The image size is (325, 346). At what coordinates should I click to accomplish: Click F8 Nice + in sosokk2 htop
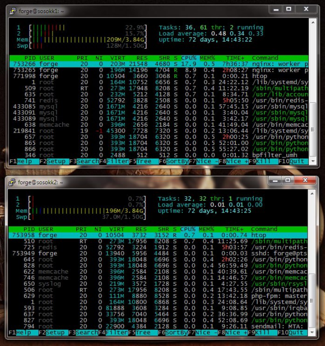pyautogui.click(x=233, y=332)
